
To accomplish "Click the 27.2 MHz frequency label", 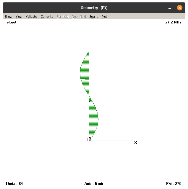I will click(173, 22).
